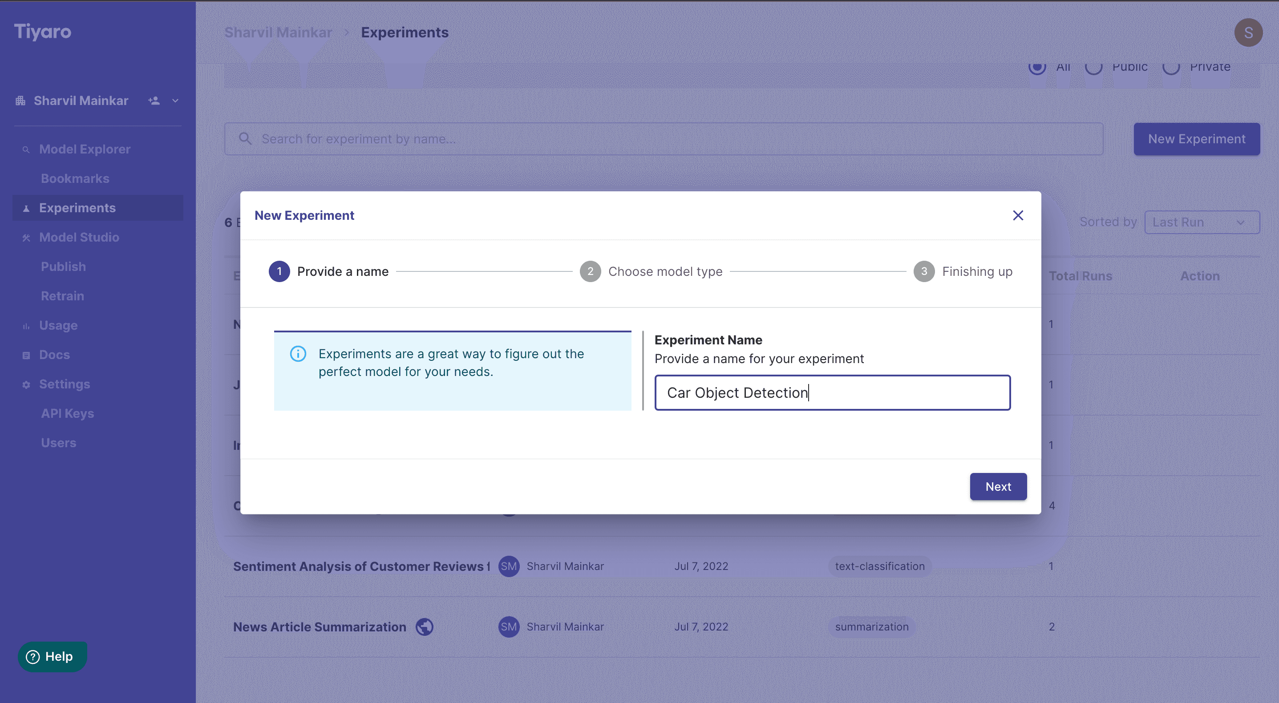Click the Finishing up step label

(x=977, y=271)
